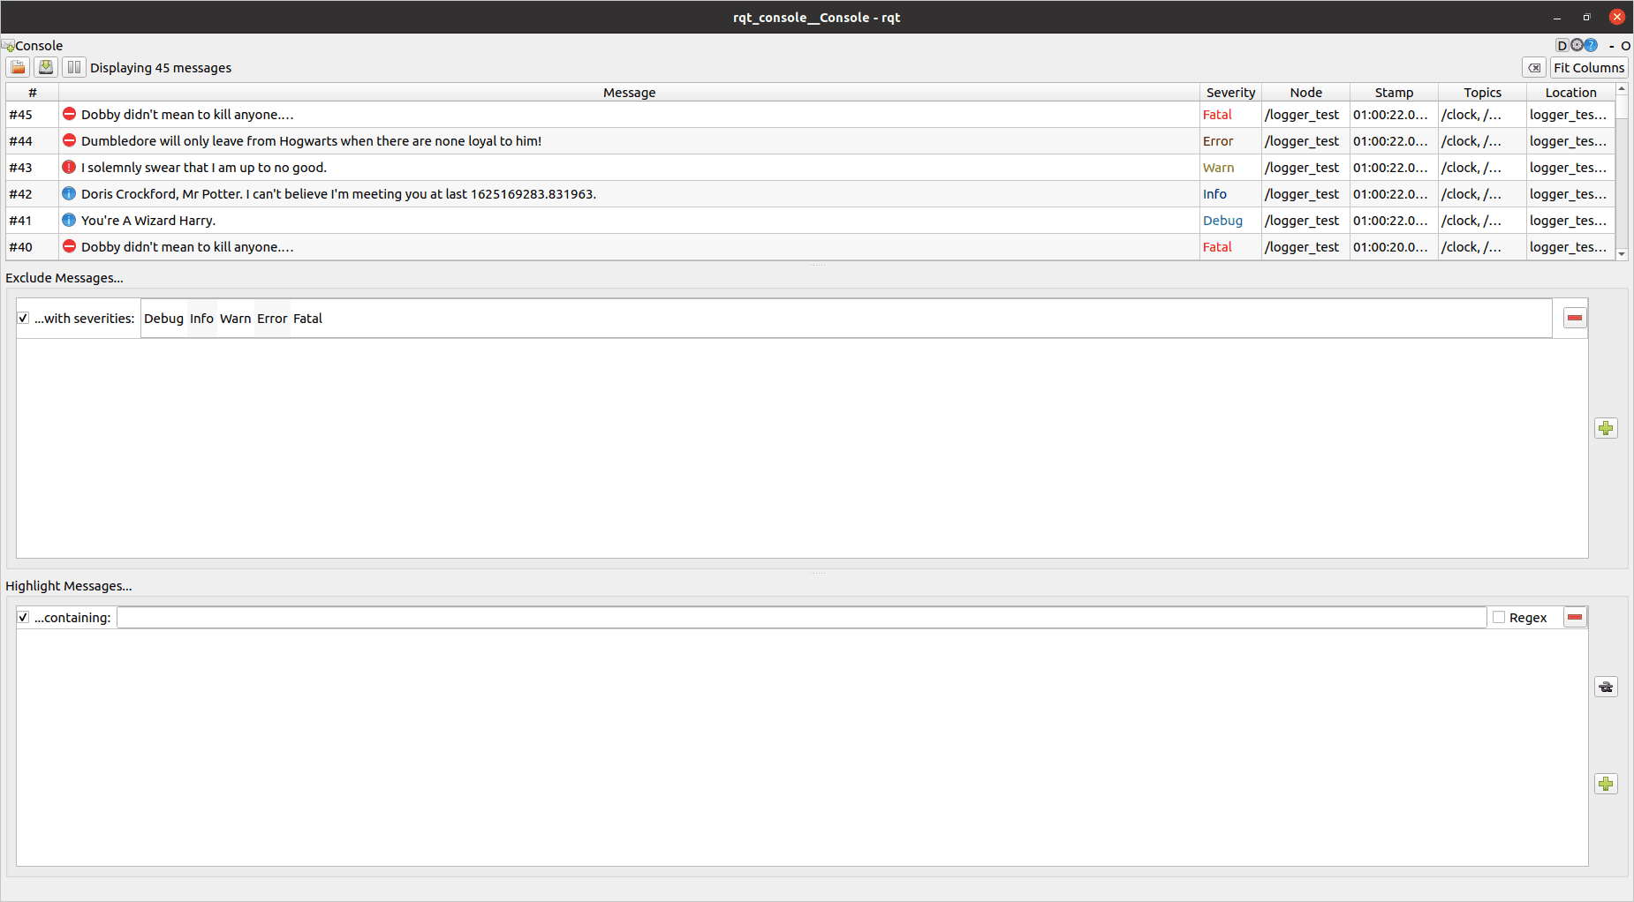
Task: Click the Fit Columns button
Action: point(1589,68)
